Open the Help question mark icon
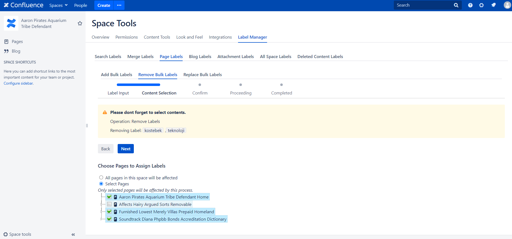 click(x=470, y=5)
